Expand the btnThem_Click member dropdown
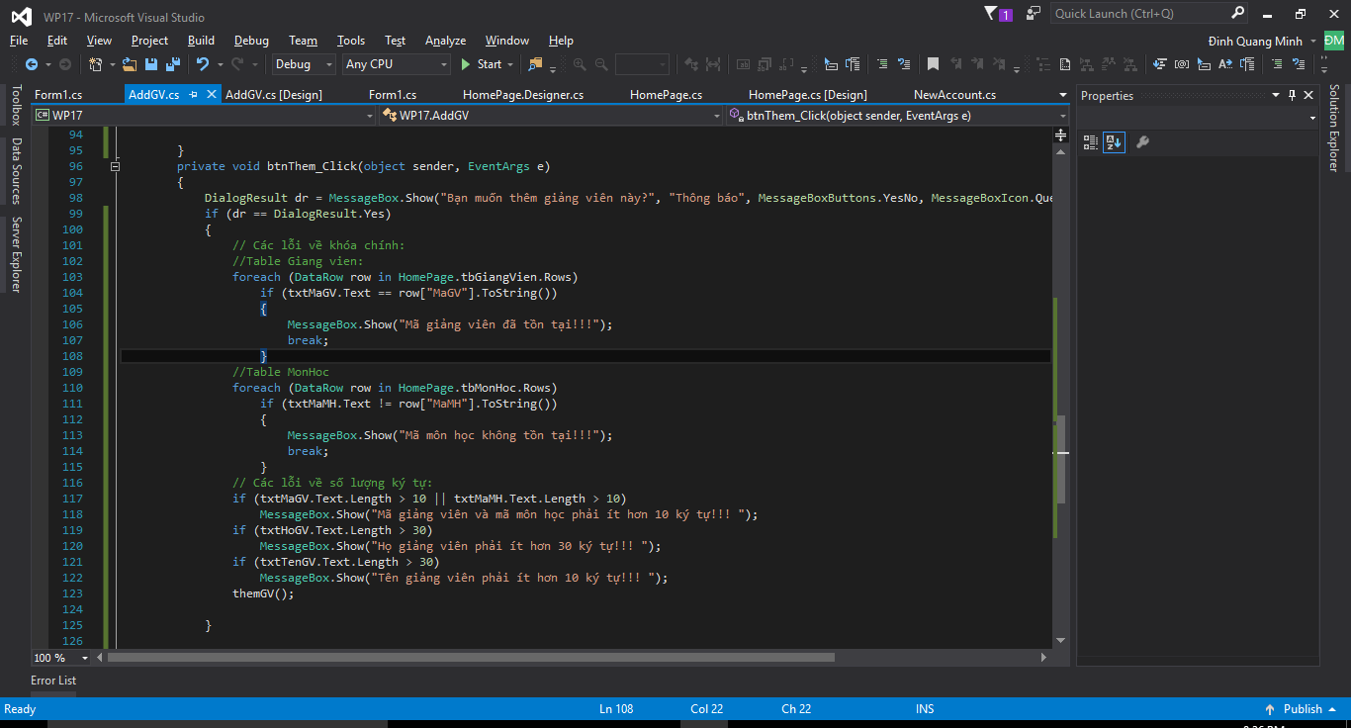 1062,116
